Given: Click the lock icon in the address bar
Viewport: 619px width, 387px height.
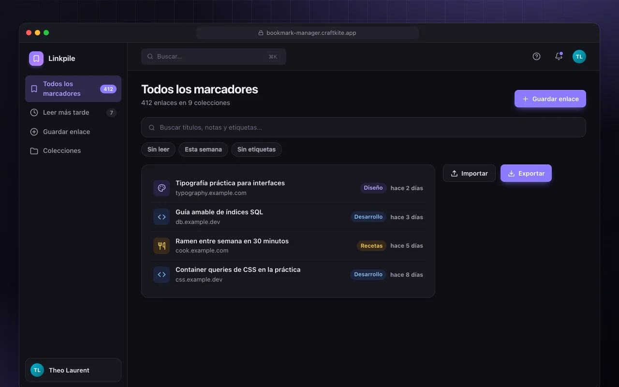Looking at the screenshot, I should tap(261, 33).
